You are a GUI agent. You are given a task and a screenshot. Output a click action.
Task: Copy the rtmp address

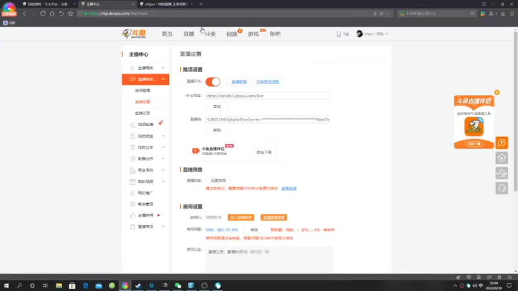click(217, 107)
